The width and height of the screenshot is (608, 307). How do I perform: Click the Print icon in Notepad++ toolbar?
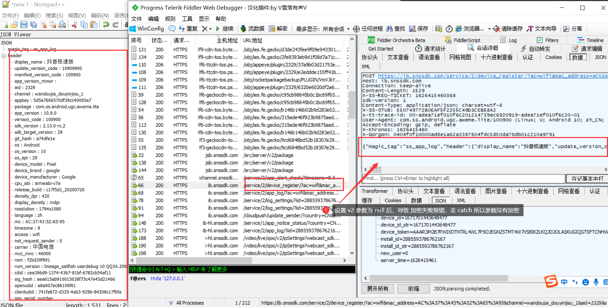[62, 24]
